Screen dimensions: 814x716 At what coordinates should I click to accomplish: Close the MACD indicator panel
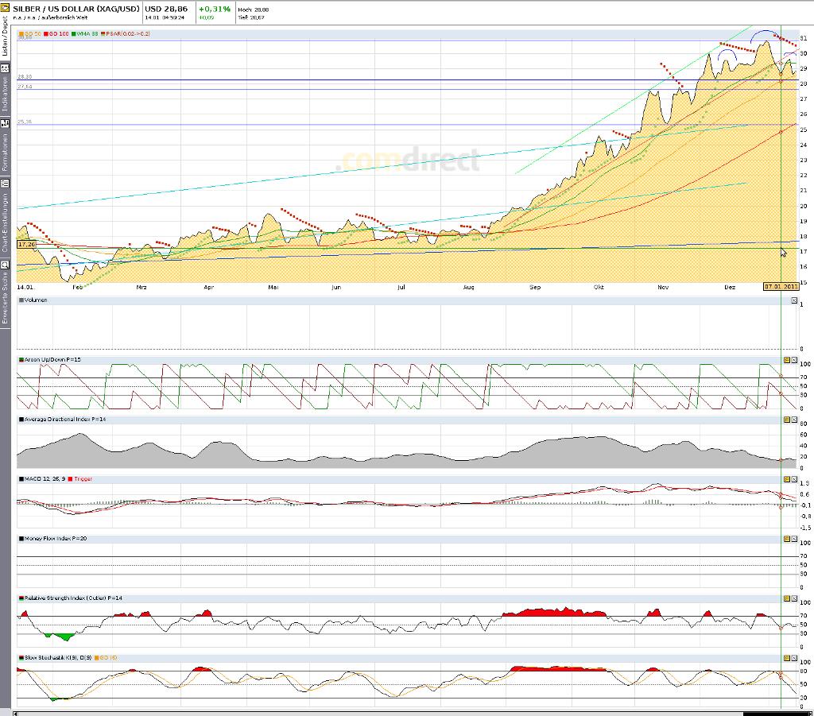[x=794, y=479]
